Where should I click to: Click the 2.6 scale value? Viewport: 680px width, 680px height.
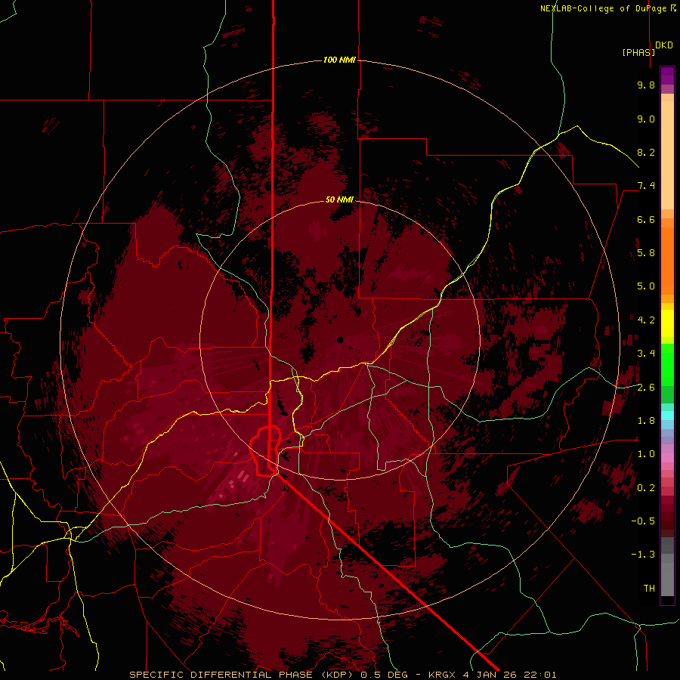pyautogui.click(x=646, y=388)
